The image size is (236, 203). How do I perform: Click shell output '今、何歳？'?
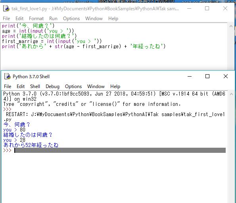point(17,124)
